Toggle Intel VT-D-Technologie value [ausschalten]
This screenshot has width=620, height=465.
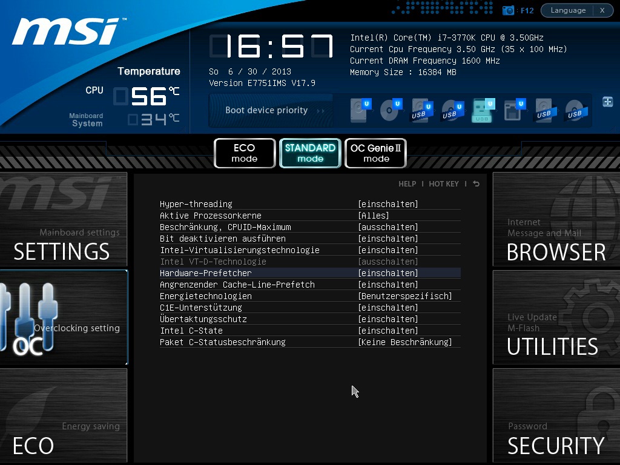click(388, 262)
